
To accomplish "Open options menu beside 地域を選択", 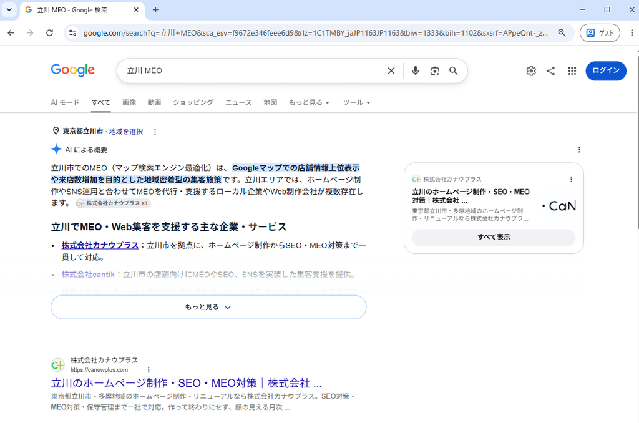I will point(155,132).
